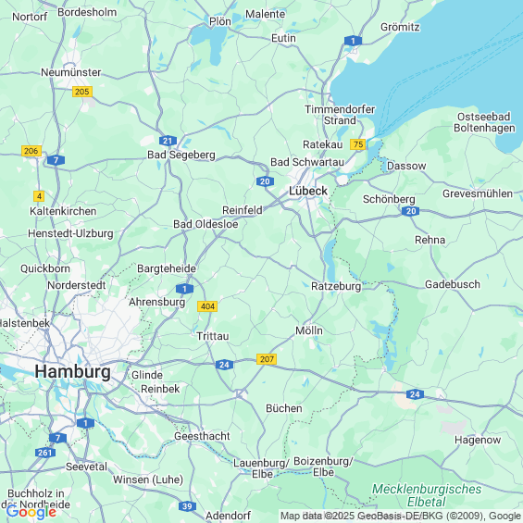The height and width of the screenshot is (523, 523).
Task: Click the yellow 4 road shield above Kaltenkirchen
Action: 39,196
